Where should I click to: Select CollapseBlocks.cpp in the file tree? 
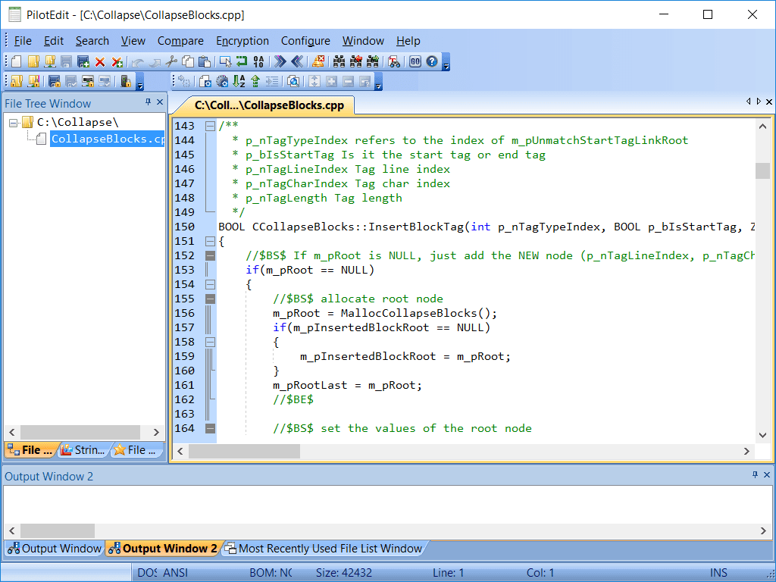click(x=106, y=139)
